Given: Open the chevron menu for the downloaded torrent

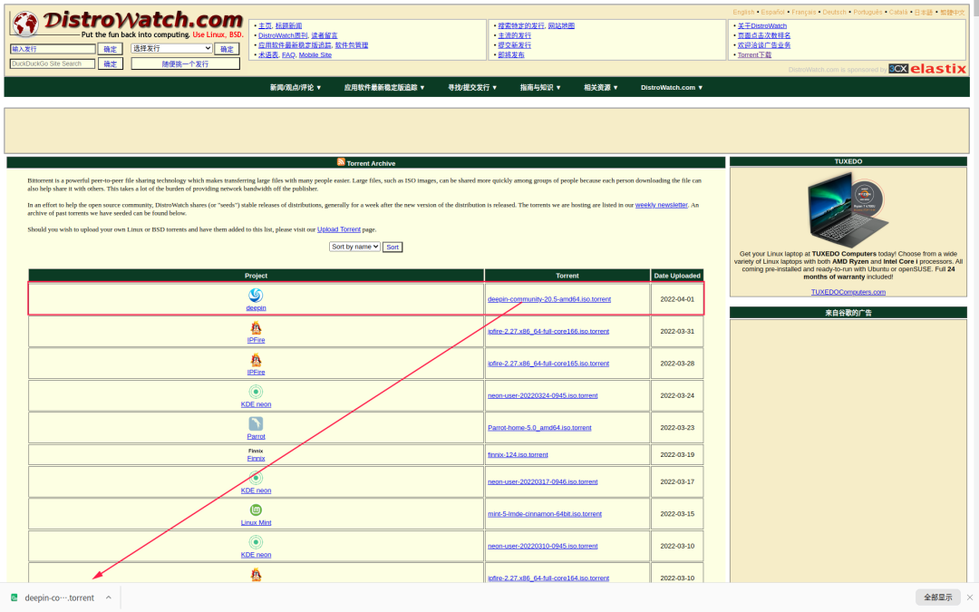Looking at the screenshot, I should (x=109, y=597).
